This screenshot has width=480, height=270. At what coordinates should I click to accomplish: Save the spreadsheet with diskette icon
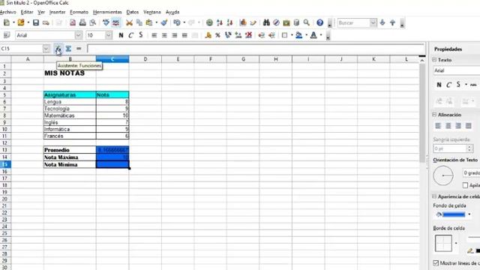click(36, 22)
